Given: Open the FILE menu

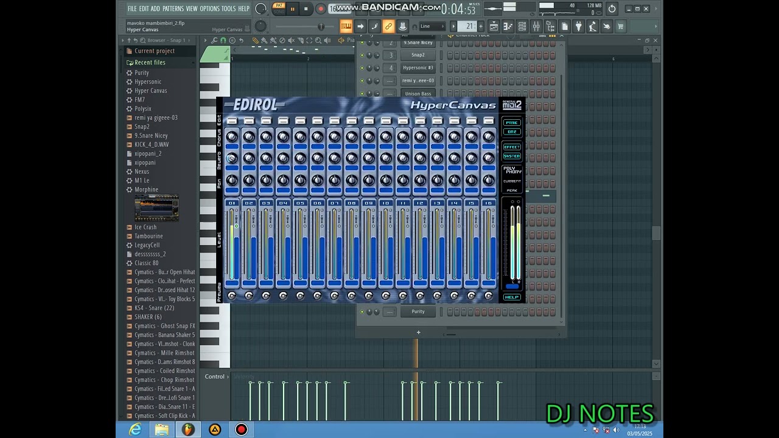Looking at the screenshot, I should coord(132,9).
